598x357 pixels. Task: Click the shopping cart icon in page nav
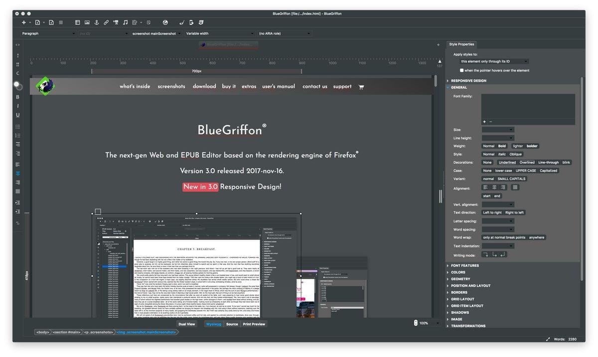361,87
